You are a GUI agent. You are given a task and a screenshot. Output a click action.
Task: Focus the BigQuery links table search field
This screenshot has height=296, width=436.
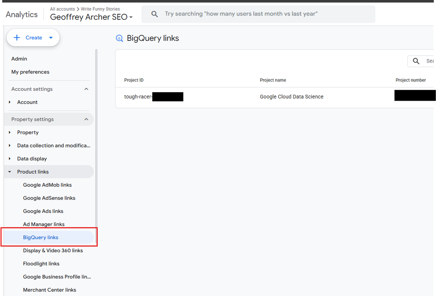click(421, 61)
